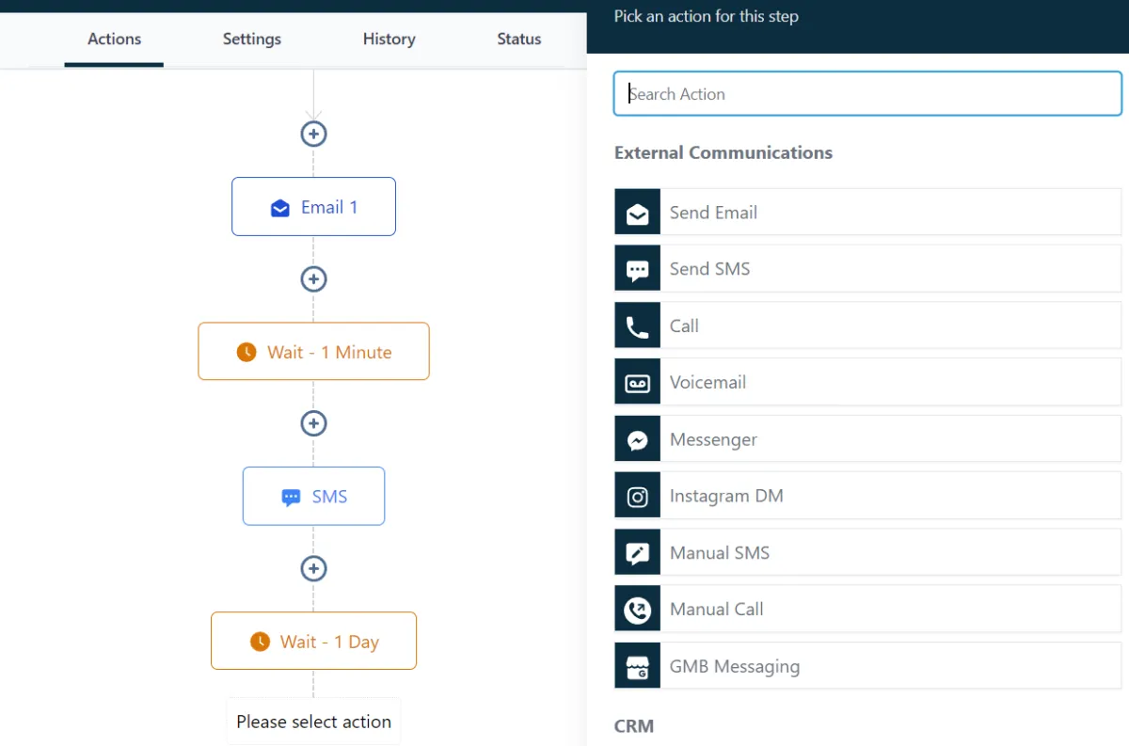Click the chat icon in SMS node
1129x746 pixels.
[292, 498]
